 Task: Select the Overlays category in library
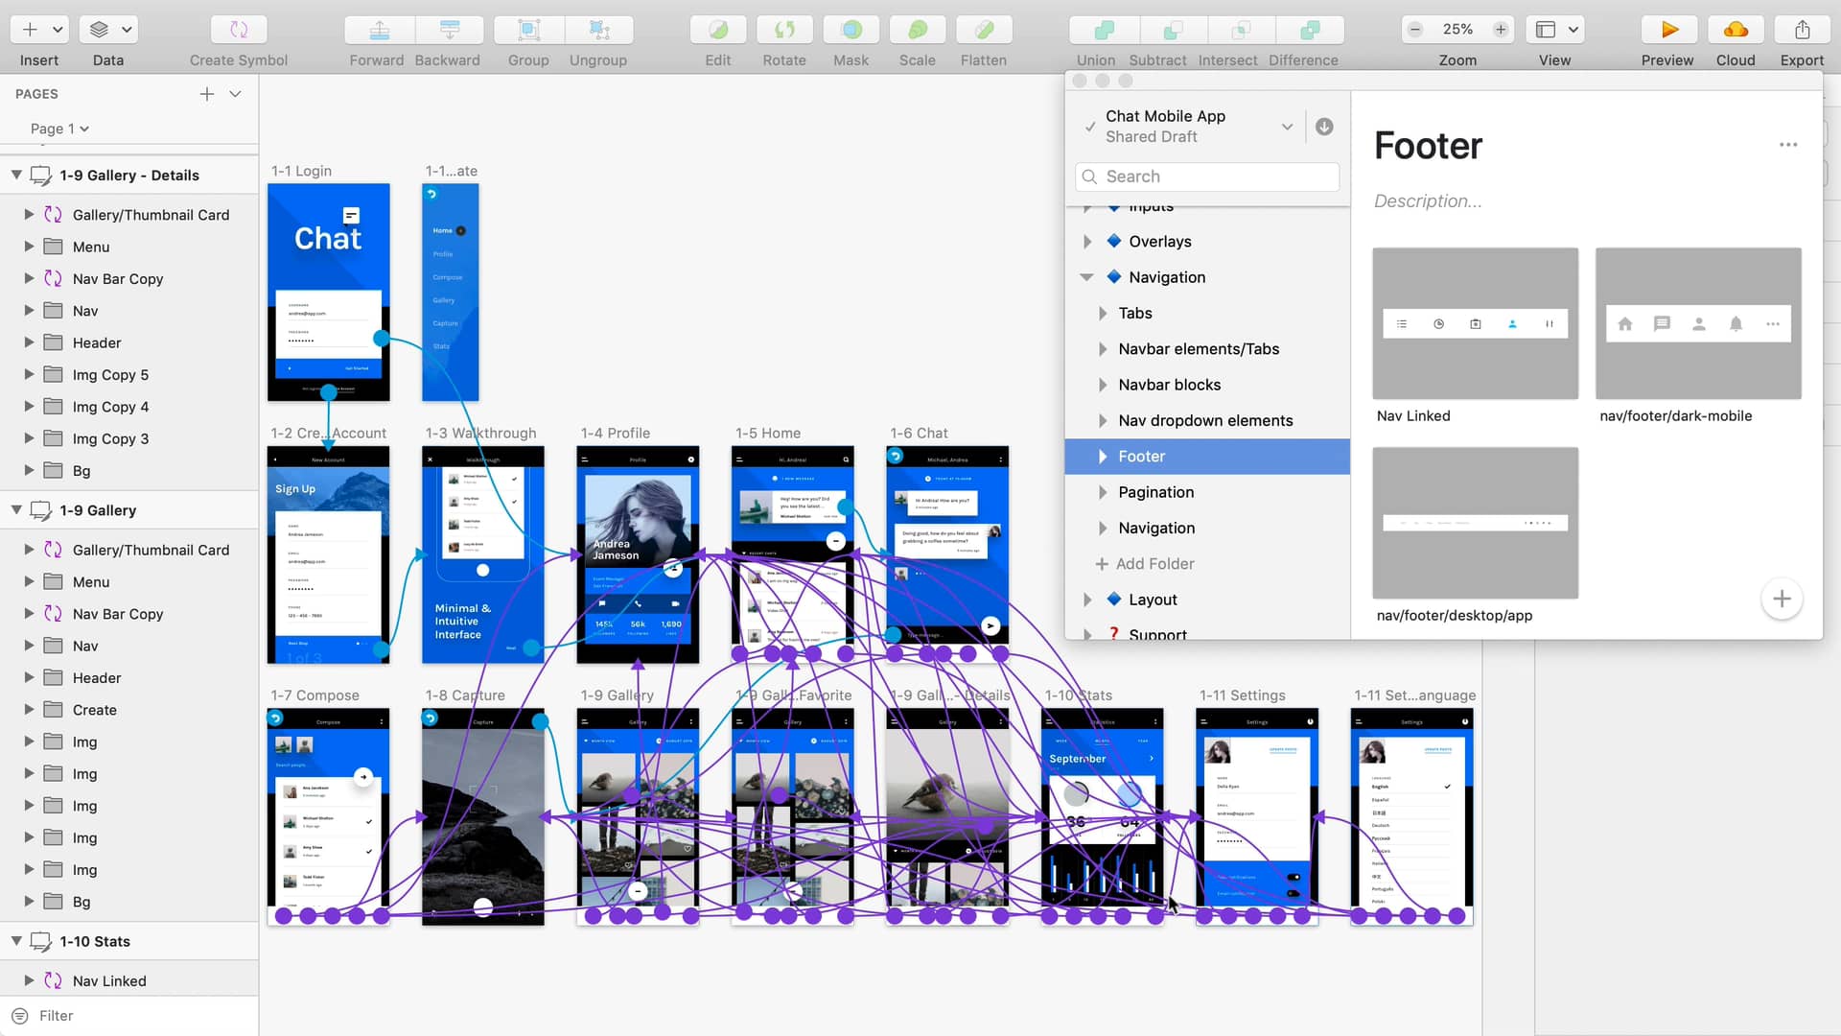coord(1159,242)
